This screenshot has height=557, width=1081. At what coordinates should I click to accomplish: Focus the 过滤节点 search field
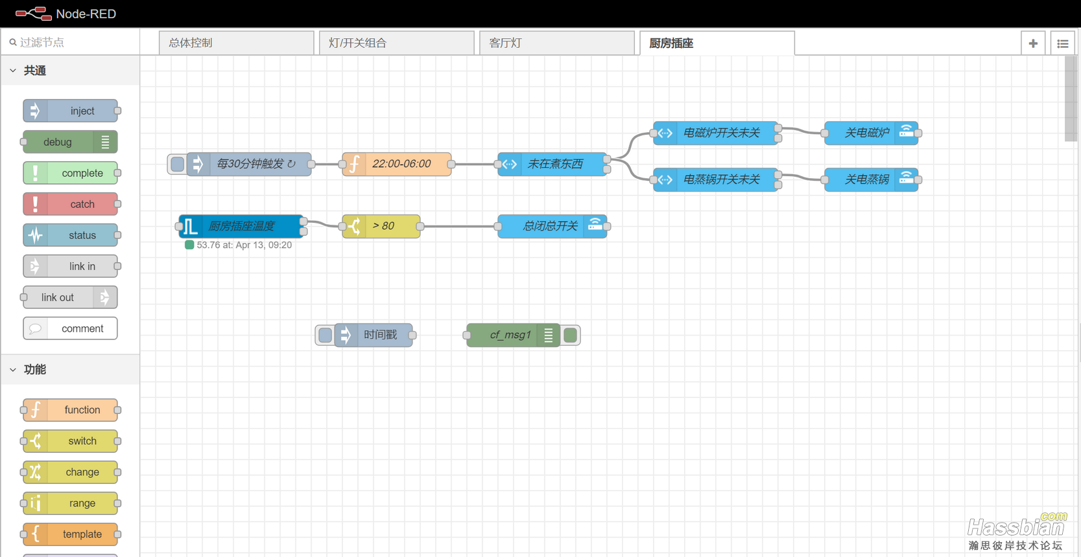click(x=70, y=42)
